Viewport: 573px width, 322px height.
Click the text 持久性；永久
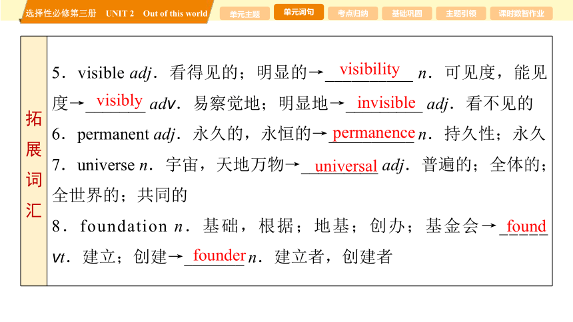(x=494, y=134)
